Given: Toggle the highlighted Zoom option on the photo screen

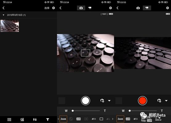Looking at the screenshot, I should pyautogui.click(x=63, y=119).
